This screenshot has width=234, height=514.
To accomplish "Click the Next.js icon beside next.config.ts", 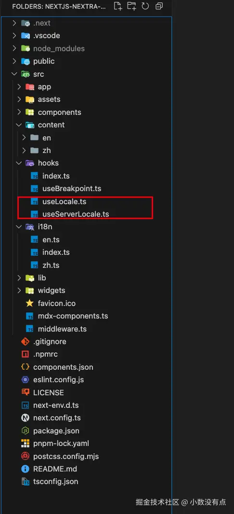I will pos(25,418).
